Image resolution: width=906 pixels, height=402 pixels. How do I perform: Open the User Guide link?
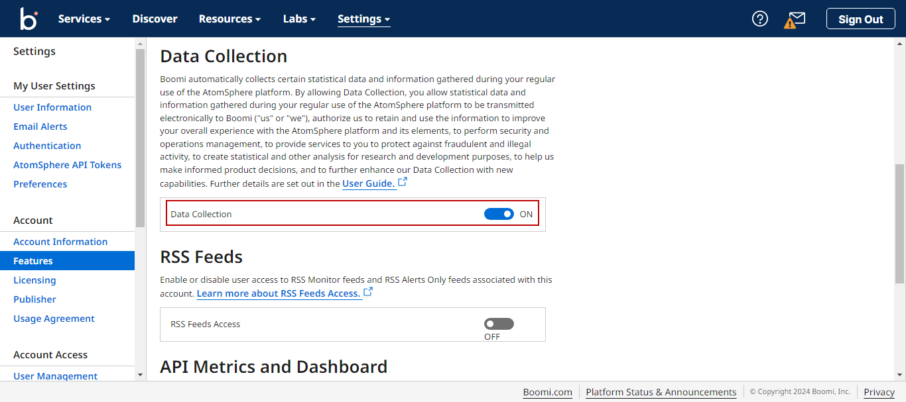368,183
